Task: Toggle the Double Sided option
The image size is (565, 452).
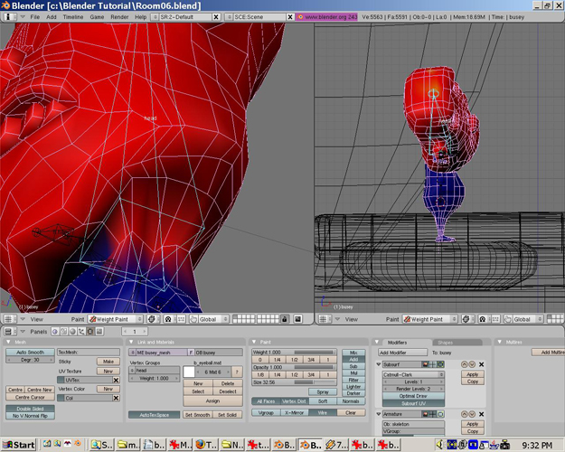Action: [x=29, y=408]
